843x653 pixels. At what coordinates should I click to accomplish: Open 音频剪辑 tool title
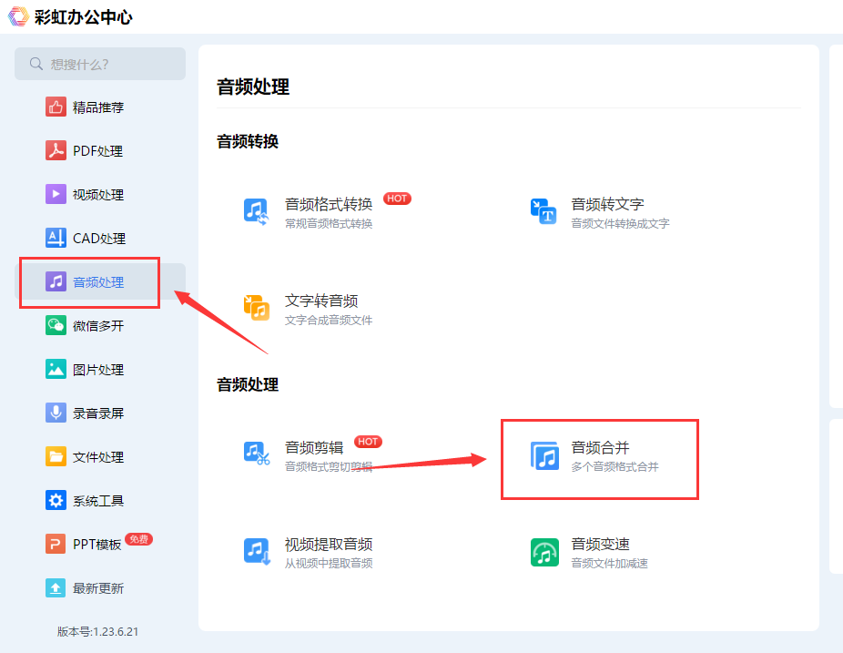coord(314,447)
